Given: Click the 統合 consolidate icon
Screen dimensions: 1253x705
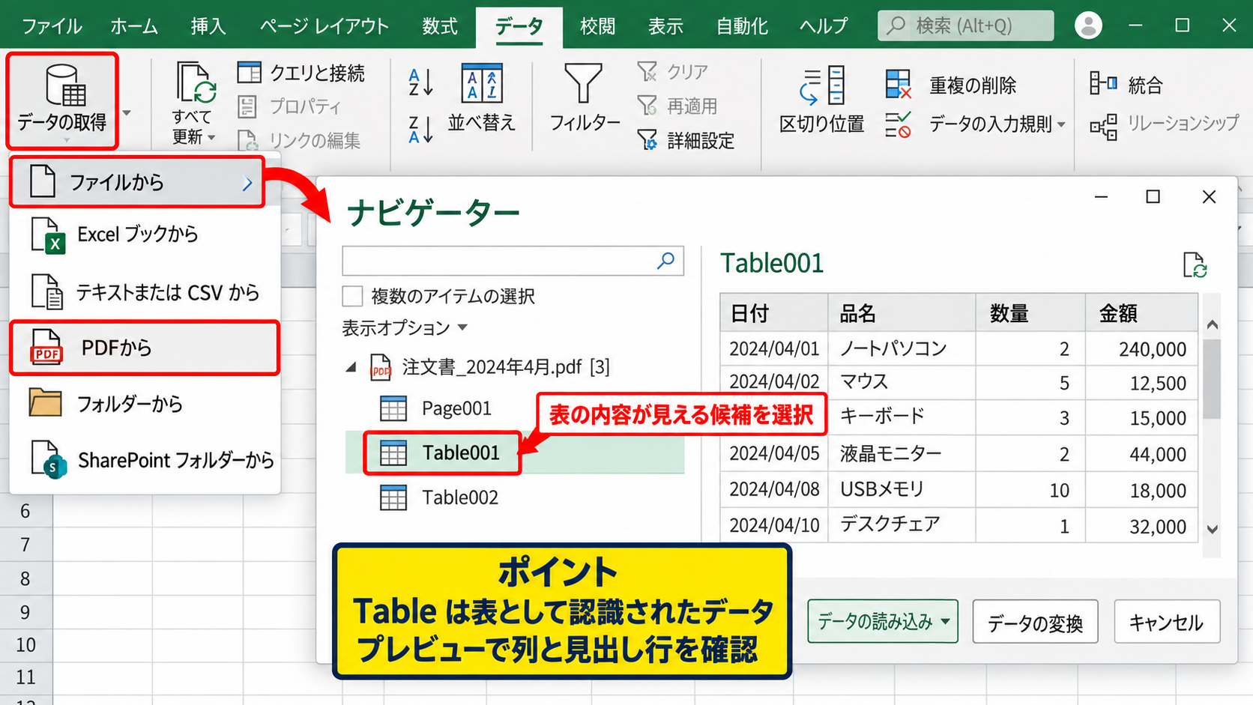Looking at the screenshot, I should pos(1103,83).
